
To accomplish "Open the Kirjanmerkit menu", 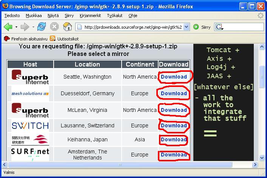I will click(x=90, y=16).
